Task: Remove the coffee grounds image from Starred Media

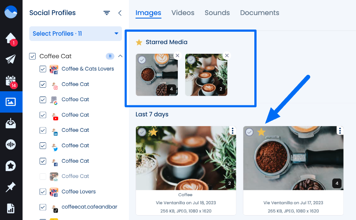Action: (177, 56)
